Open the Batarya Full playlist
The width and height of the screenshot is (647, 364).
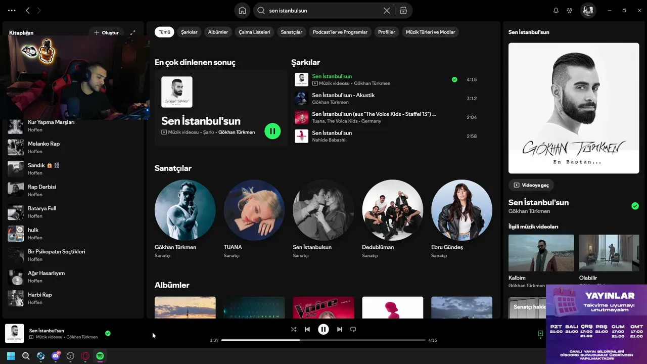pyautogui.click(x=74, y=212)
